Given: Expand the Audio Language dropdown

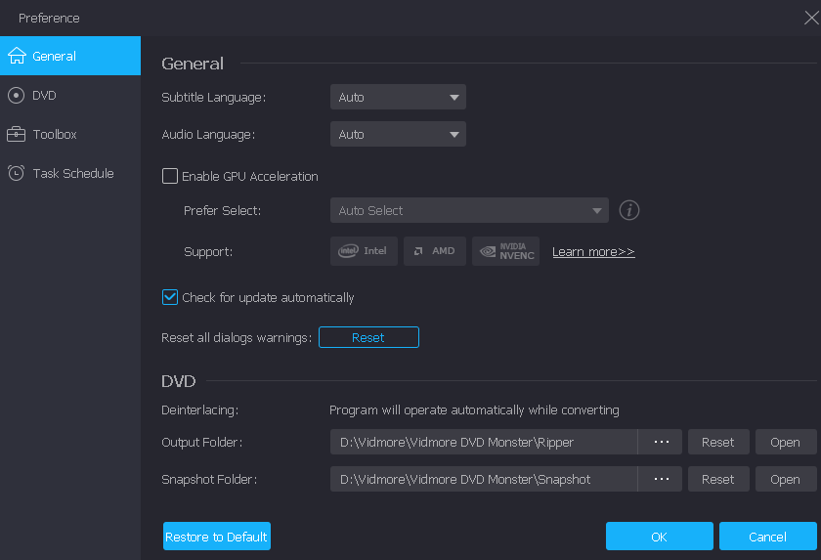Looking at the screenshot, I should click(x=398, y=134).
